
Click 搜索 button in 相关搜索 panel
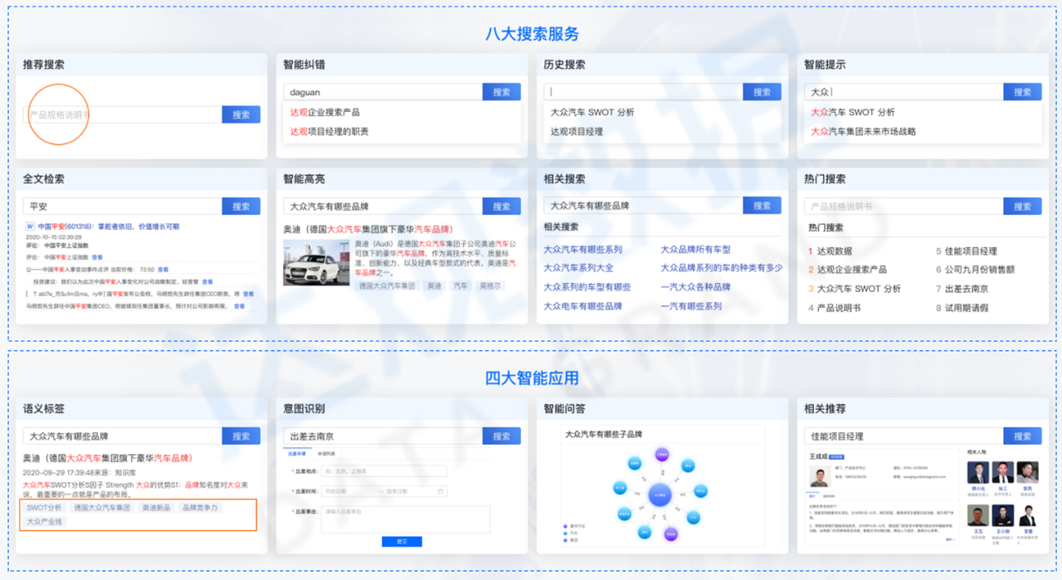pos(762,205)
